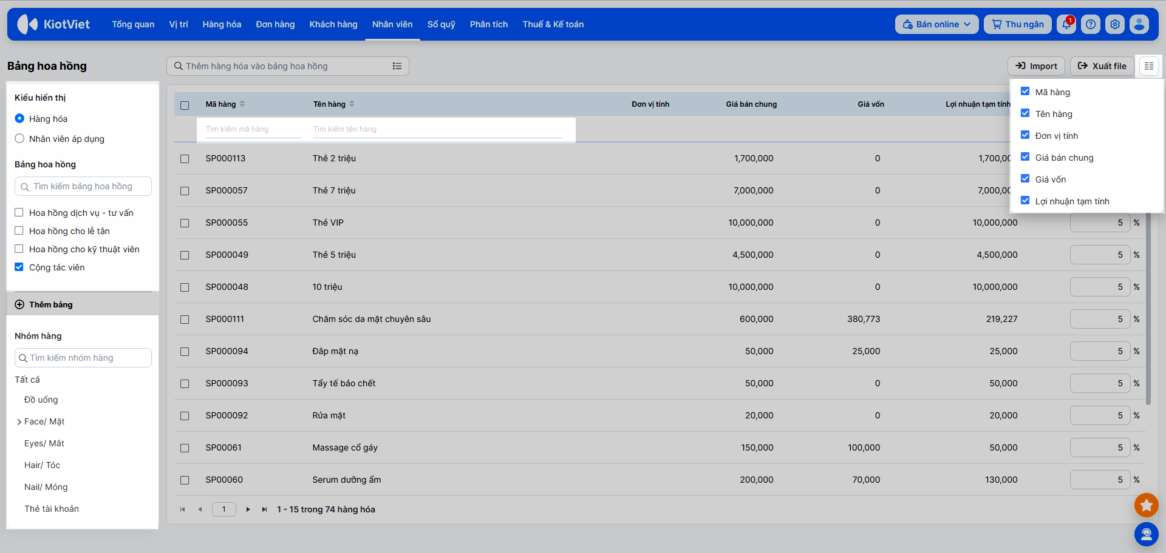This screenshot has width=1166, height=553.
Task: Sort by Mã hàng column arrows
Action: [x=242, y=104]
